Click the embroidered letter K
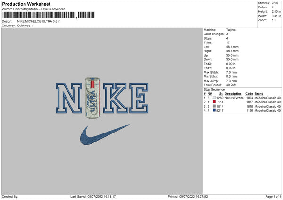Screen dimensions: 283x200 [x=116, y=98]
